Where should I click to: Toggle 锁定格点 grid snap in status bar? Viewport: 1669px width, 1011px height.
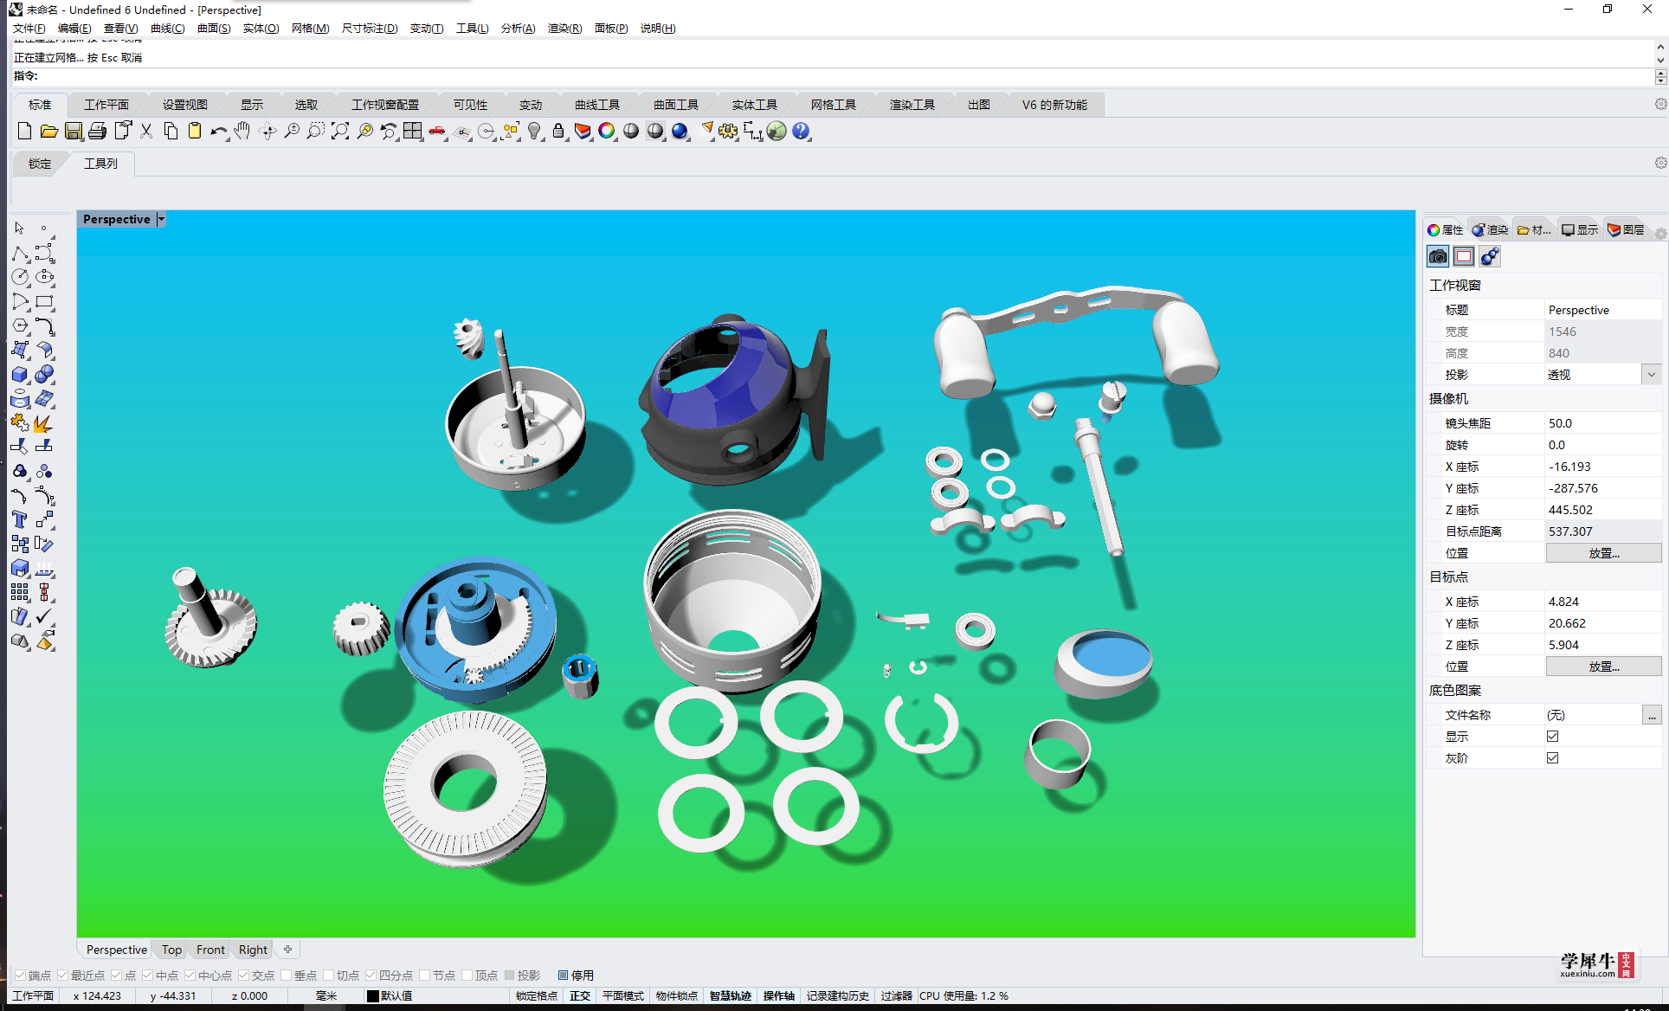[x=537, y=995]
